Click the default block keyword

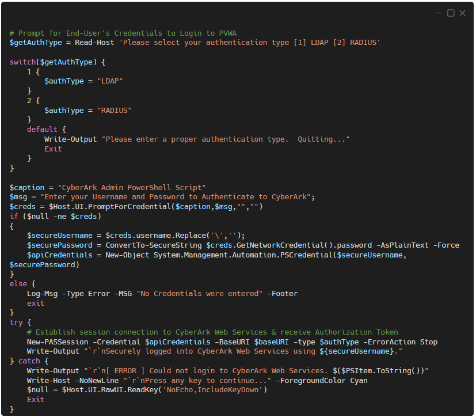40,129
